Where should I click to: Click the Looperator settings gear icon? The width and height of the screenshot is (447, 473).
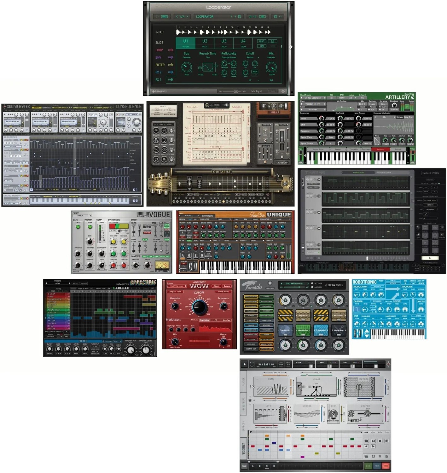[283, 91]
